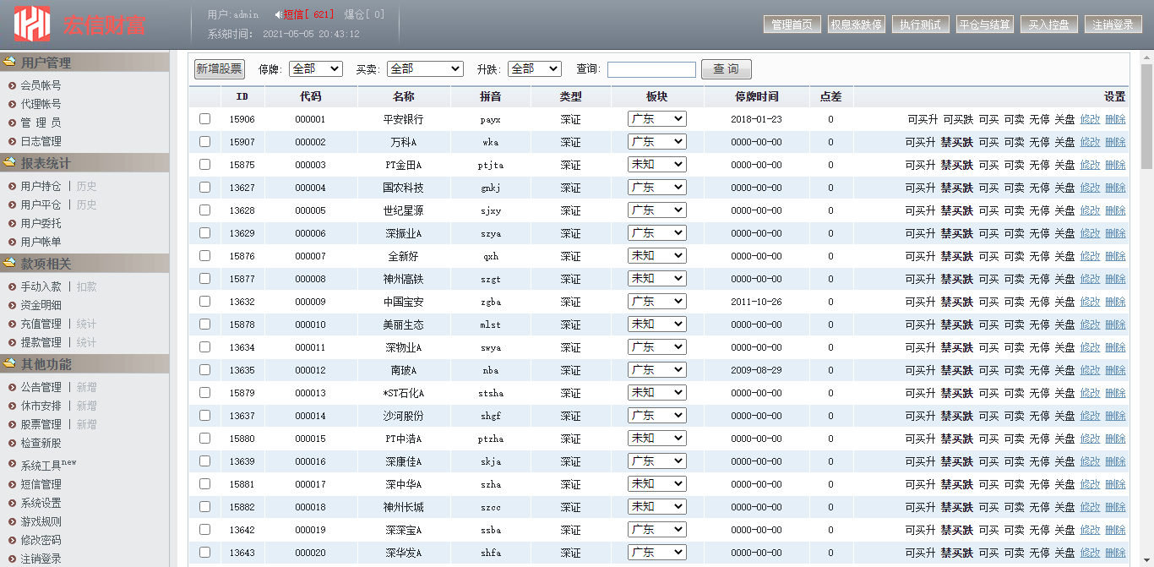Check the box for 深华发A row
Viewport: 1154px width, 567px height.
(204, 553)
